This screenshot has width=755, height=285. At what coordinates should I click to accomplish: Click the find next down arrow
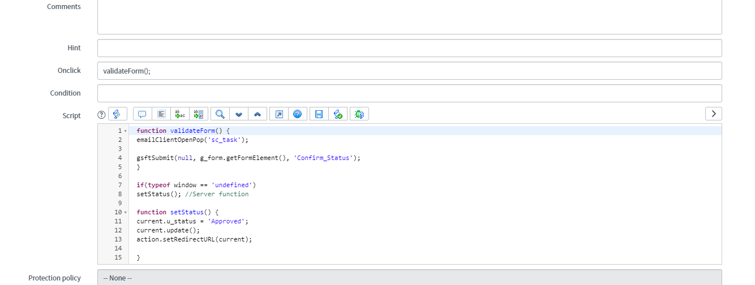pos(239,114)
